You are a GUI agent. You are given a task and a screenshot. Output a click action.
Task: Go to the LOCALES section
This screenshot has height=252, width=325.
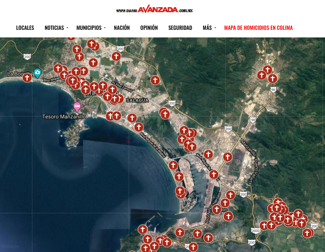pos(25,28)
